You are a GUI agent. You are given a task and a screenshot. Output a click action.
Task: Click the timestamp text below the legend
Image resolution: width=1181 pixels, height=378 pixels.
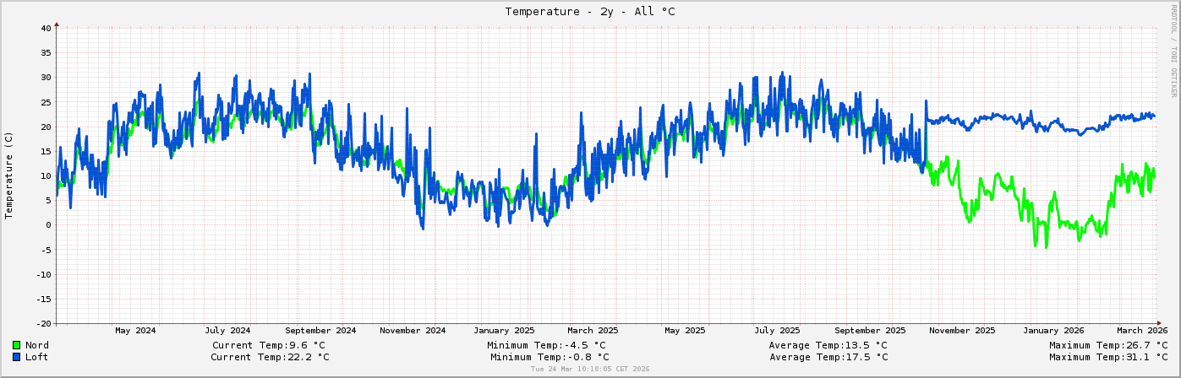pos(590,370)
